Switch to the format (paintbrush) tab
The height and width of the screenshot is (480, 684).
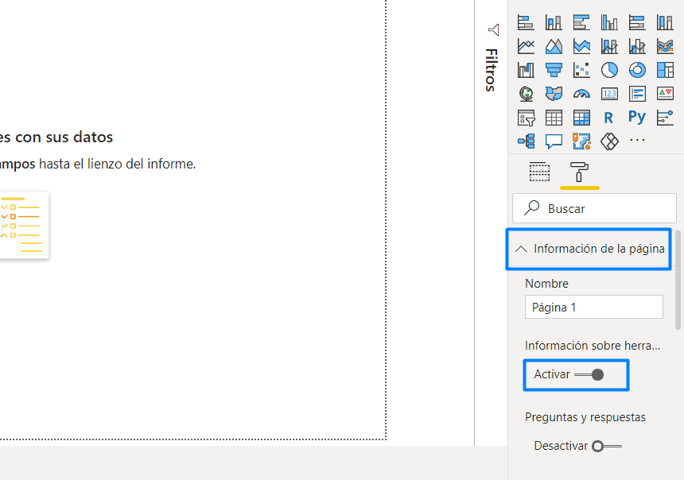(x=579, y=171)
